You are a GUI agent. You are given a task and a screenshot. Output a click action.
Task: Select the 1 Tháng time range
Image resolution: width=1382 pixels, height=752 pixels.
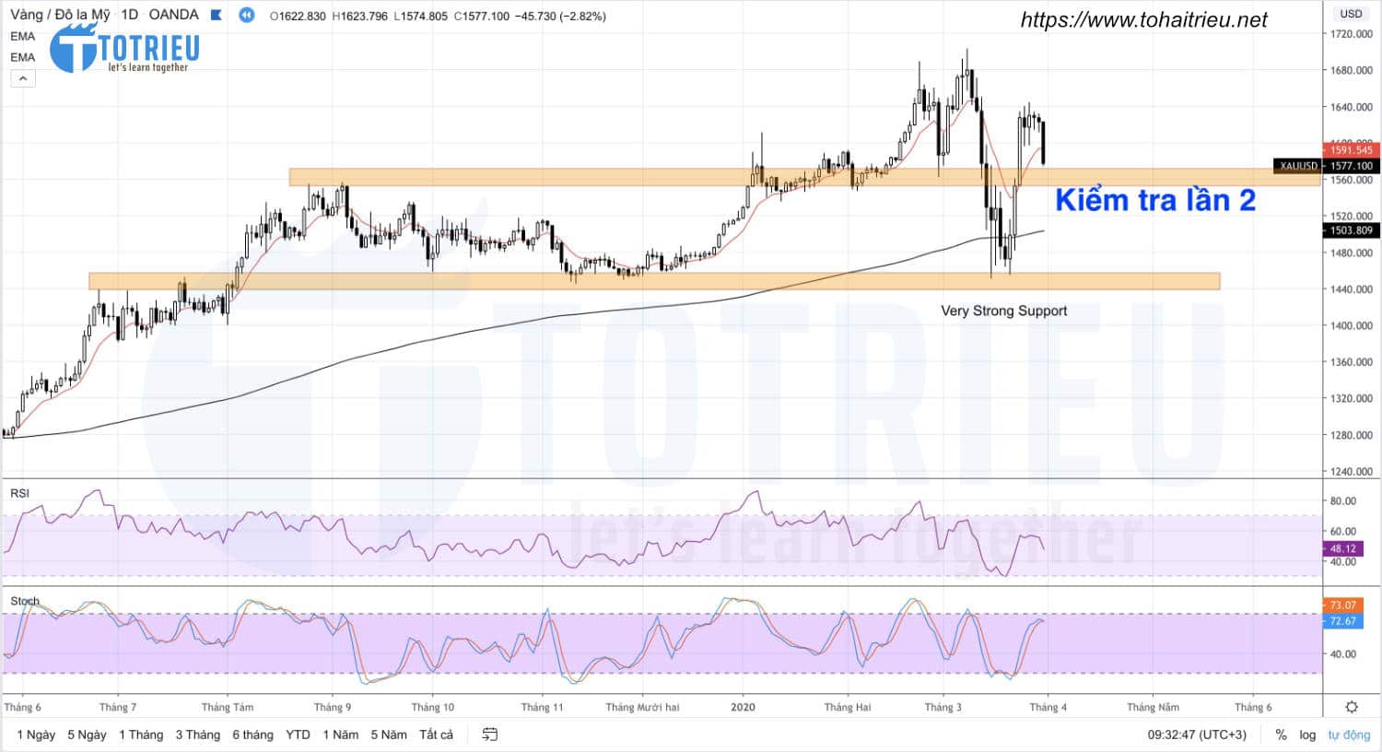tap(141, 734)
